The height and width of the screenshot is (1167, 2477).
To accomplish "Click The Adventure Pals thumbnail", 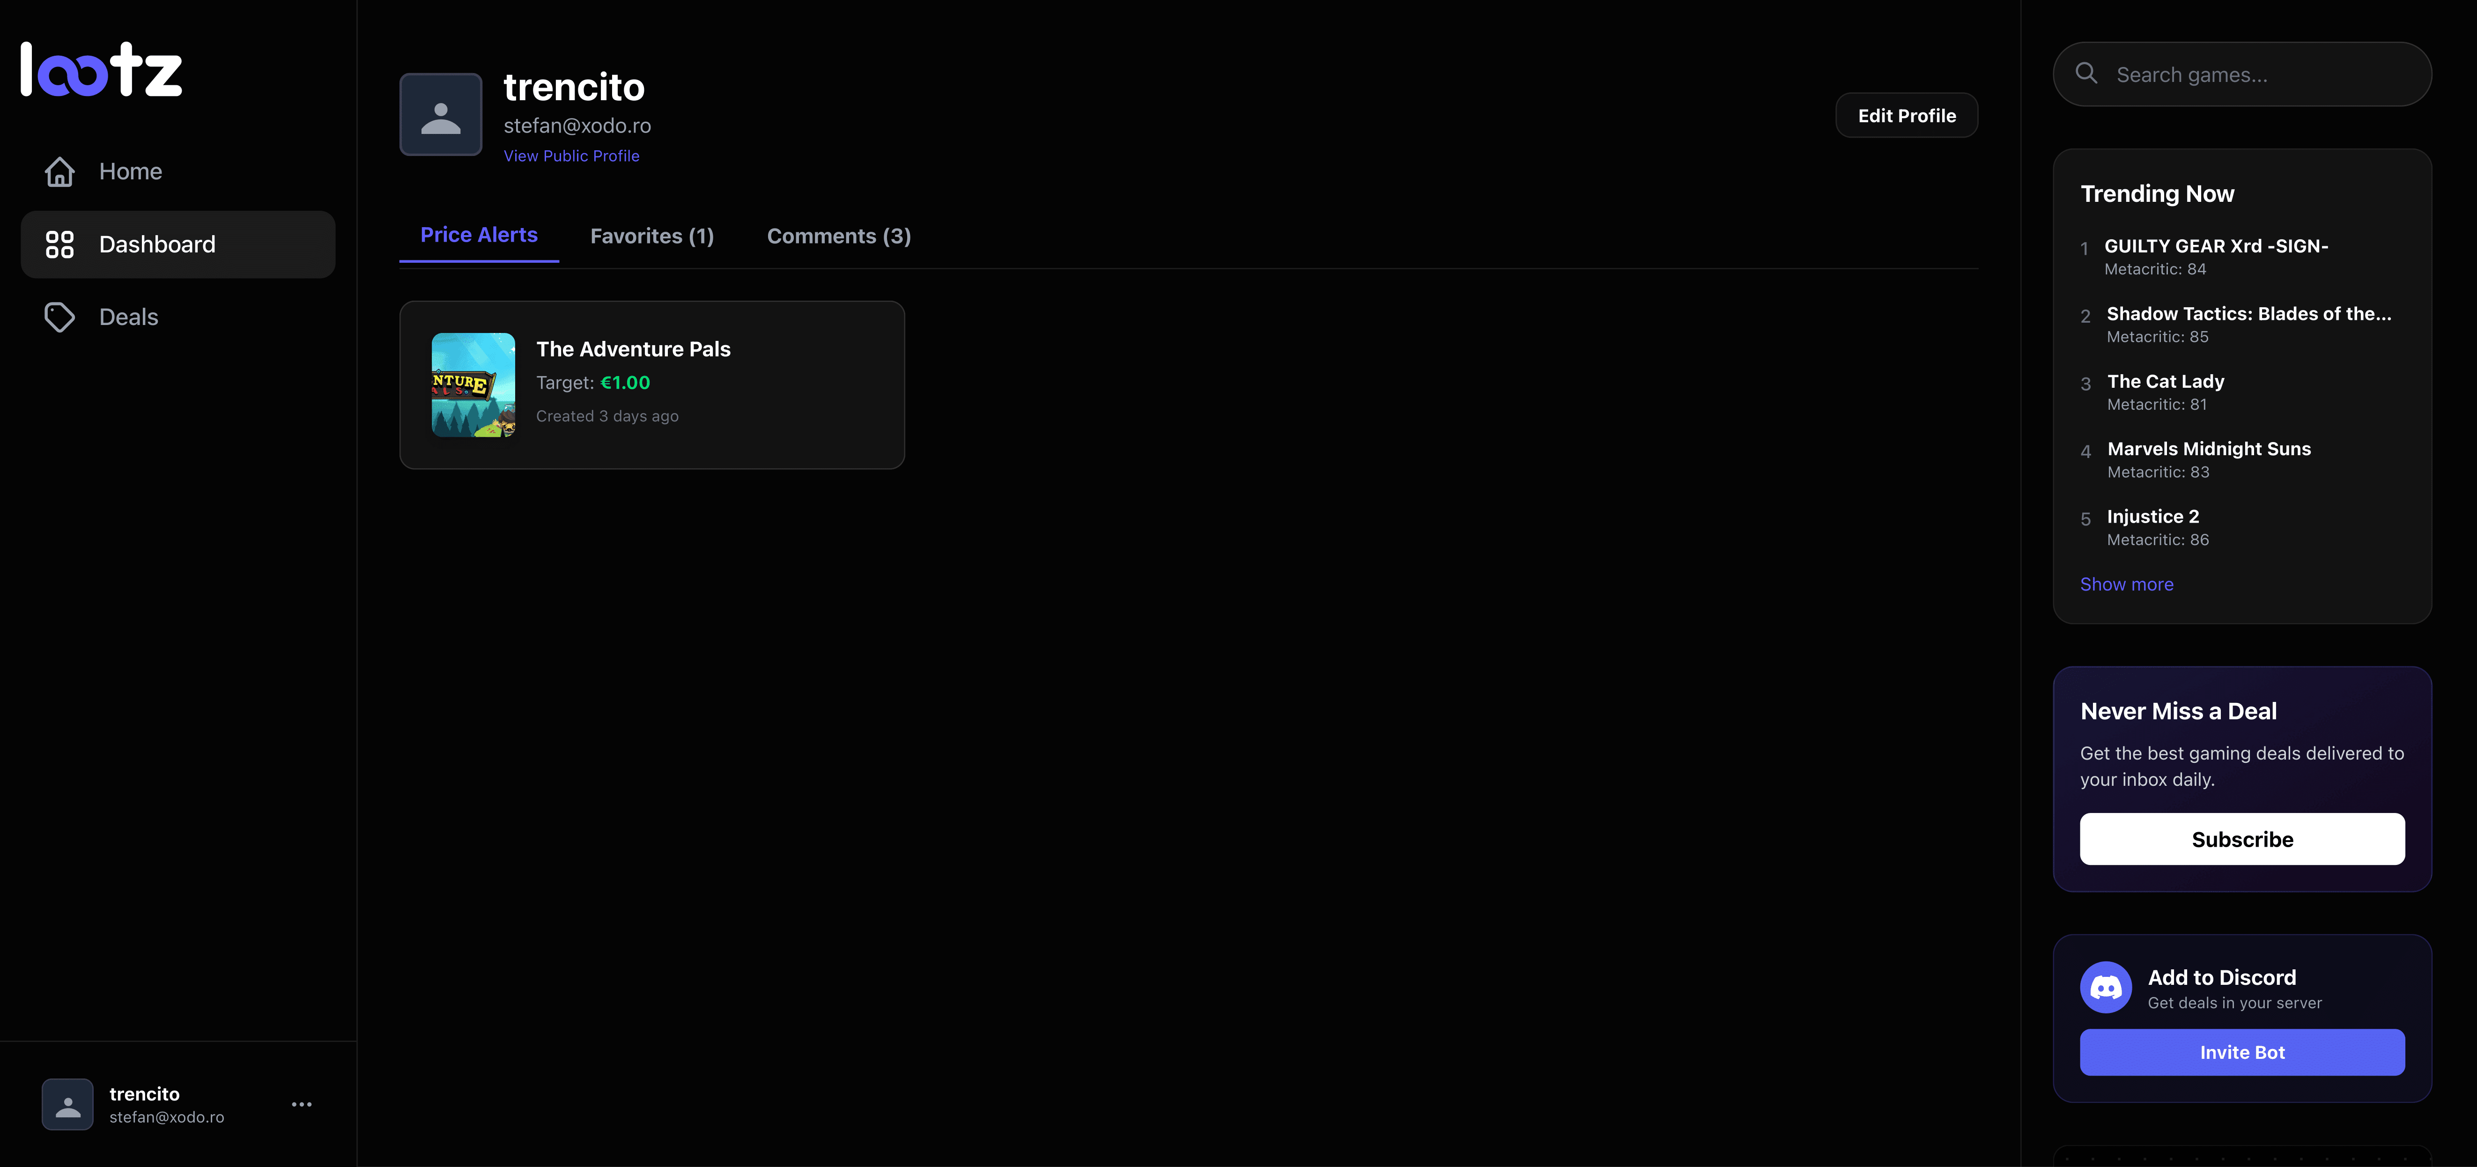I will pos(473,384).
